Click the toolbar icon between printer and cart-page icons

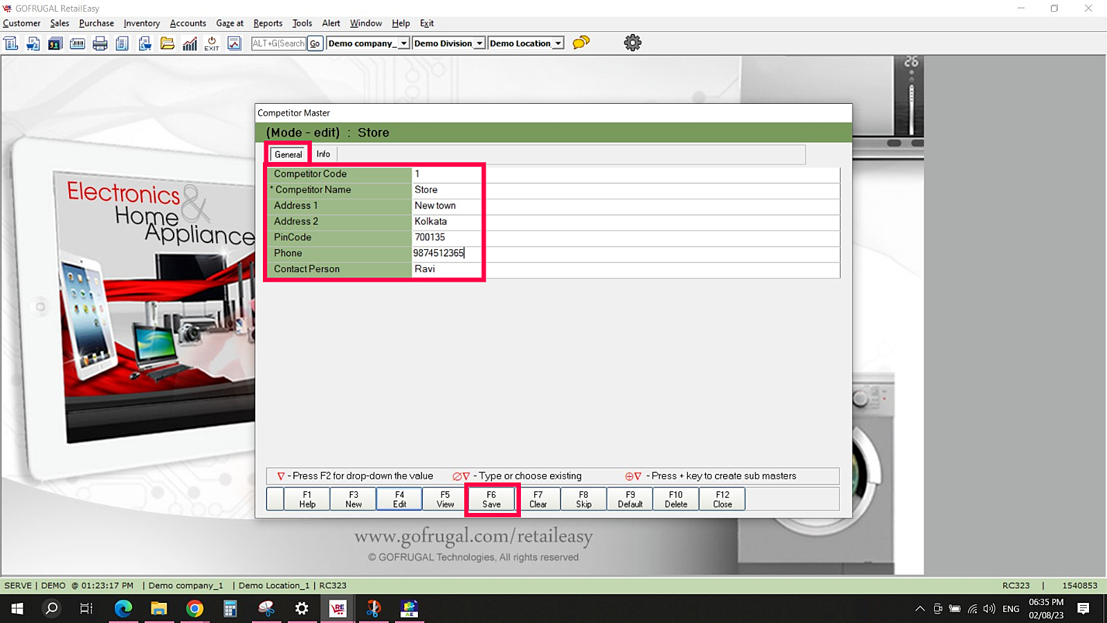(122, 44)
